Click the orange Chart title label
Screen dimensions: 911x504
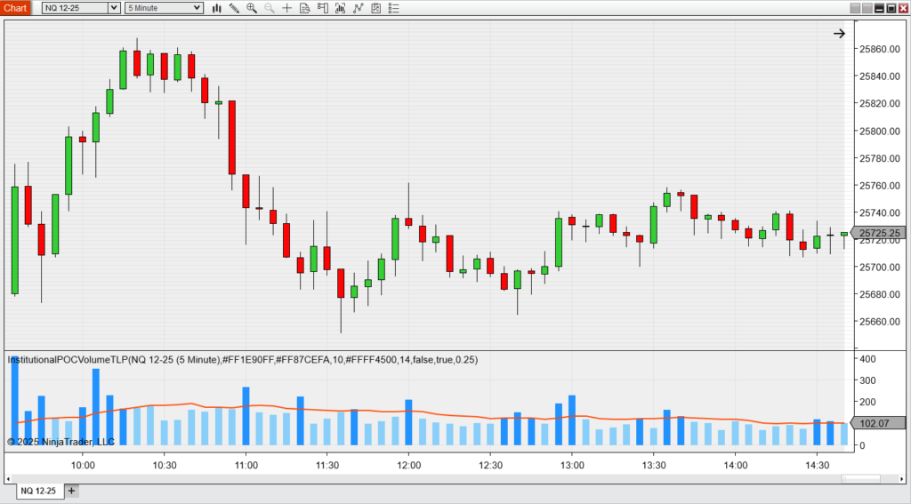point(15,8)
